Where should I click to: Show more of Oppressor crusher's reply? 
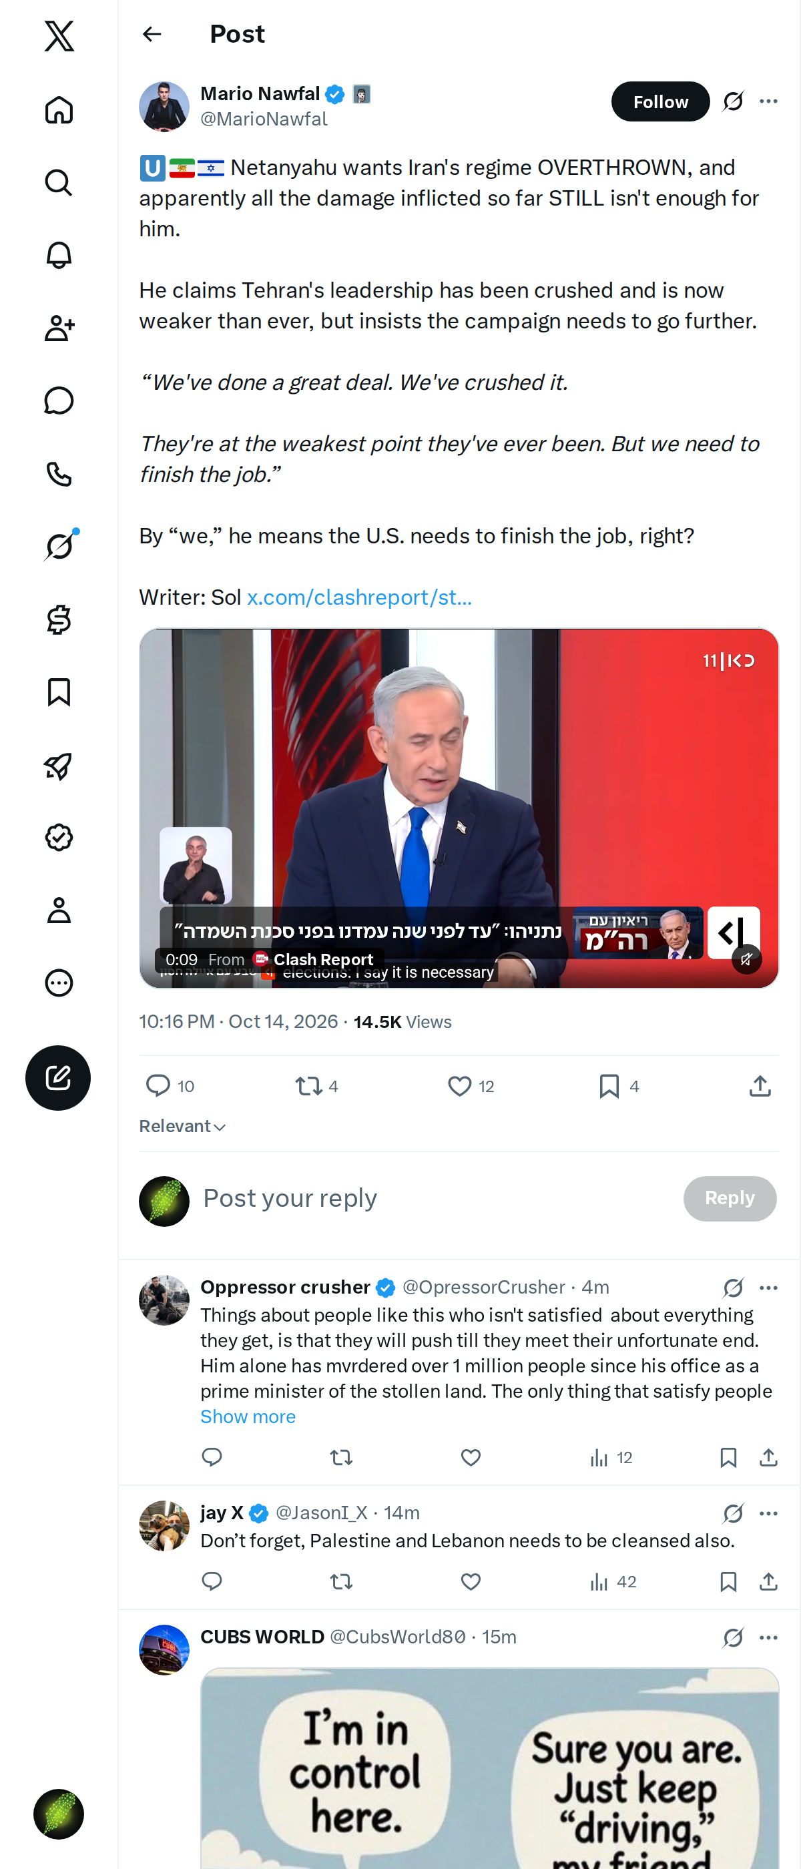tap(248, 1416)
